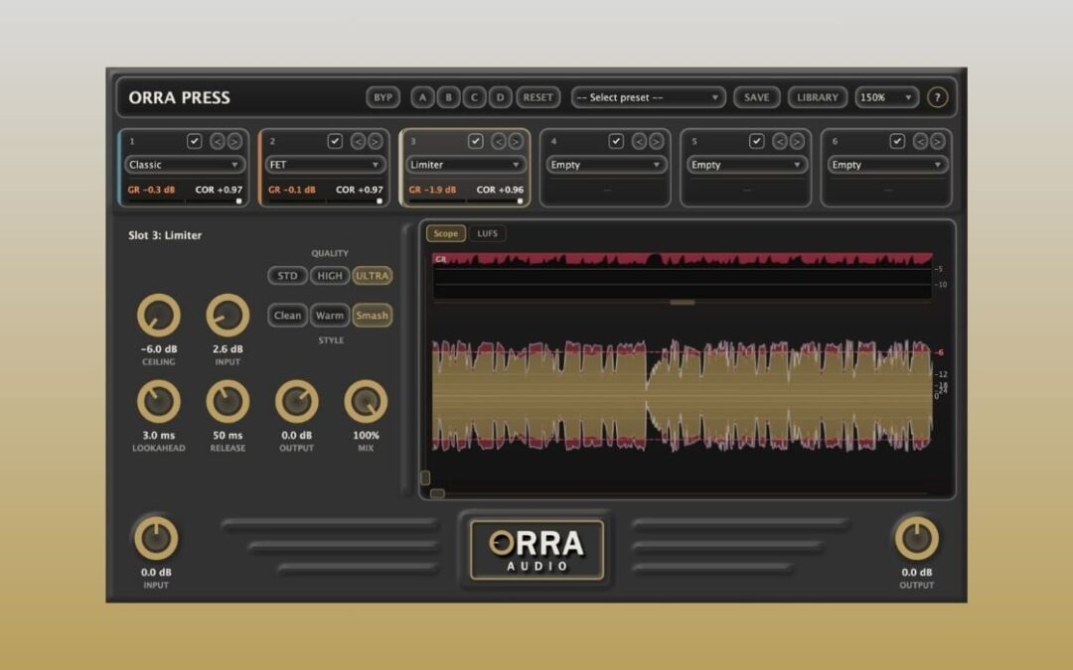Screen dimensions: 1073x670
Task: Open slot 4 Empty type dropdown
Action: tap(606, 165)
